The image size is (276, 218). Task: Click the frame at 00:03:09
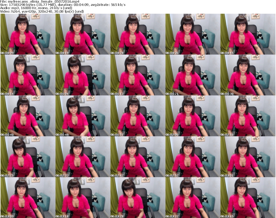[x=28, y=198]
